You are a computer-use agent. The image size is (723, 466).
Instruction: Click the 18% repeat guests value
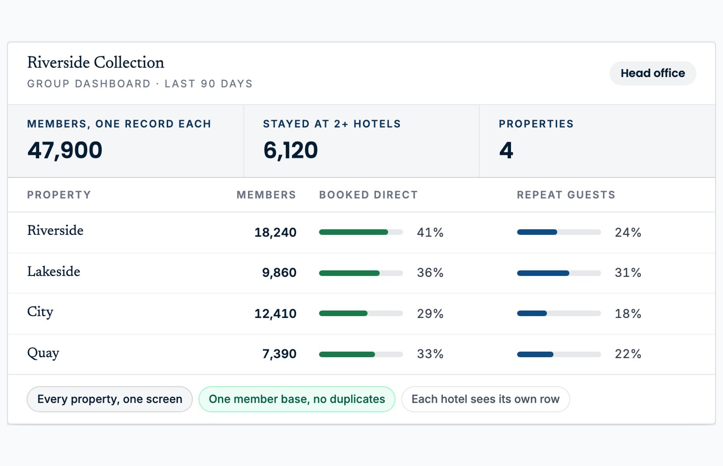[x=628, y=314]
